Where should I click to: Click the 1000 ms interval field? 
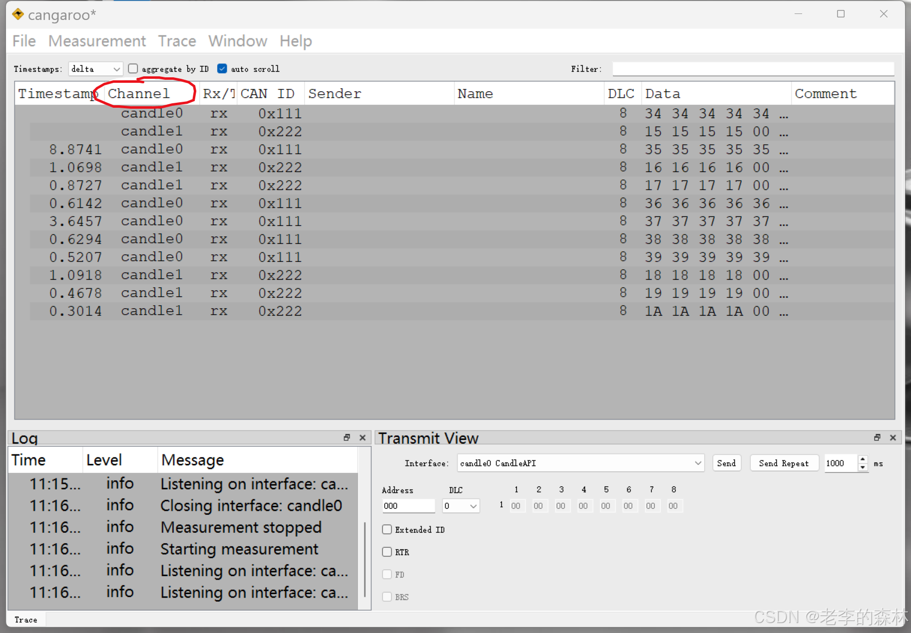[x=841, y=463]
